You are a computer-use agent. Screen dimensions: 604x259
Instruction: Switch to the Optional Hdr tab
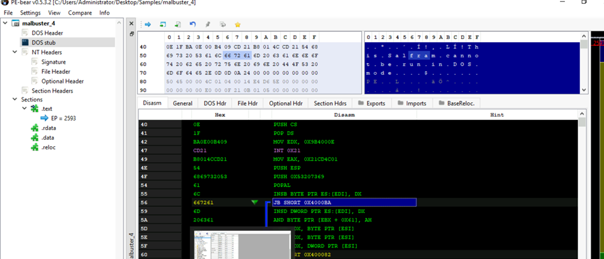[286, 103]
